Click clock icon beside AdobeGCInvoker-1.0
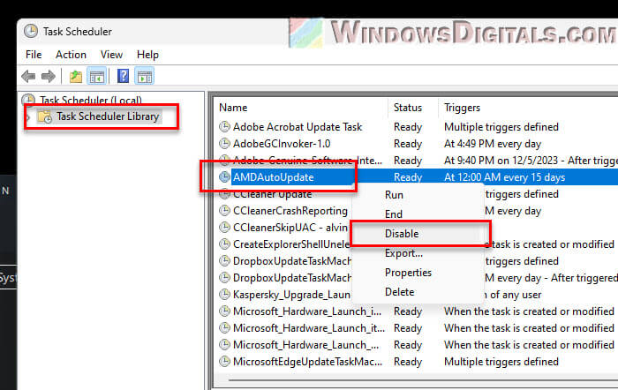 tap(224, 144)
